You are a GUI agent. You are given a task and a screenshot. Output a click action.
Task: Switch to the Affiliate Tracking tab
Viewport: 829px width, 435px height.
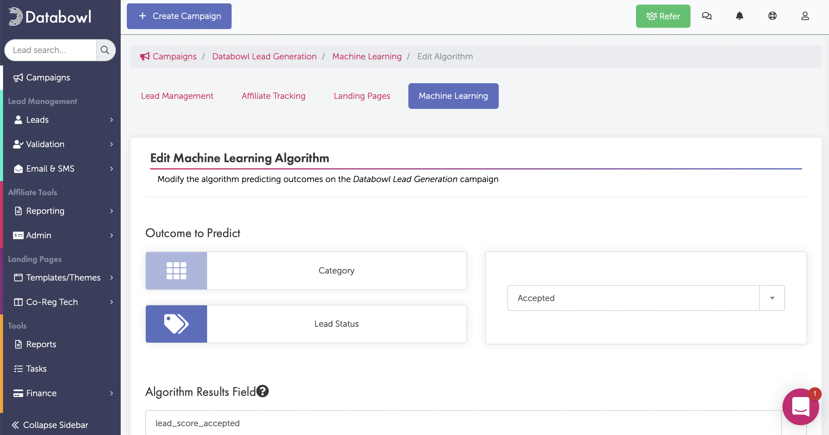[x=274, y=96]
